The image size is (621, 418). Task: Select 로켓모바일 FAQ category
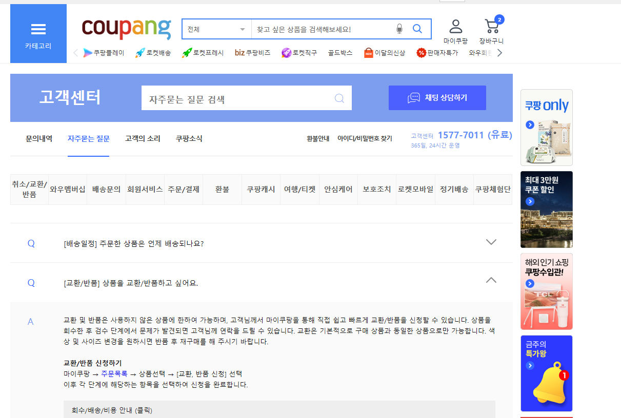tap(416, 190)
